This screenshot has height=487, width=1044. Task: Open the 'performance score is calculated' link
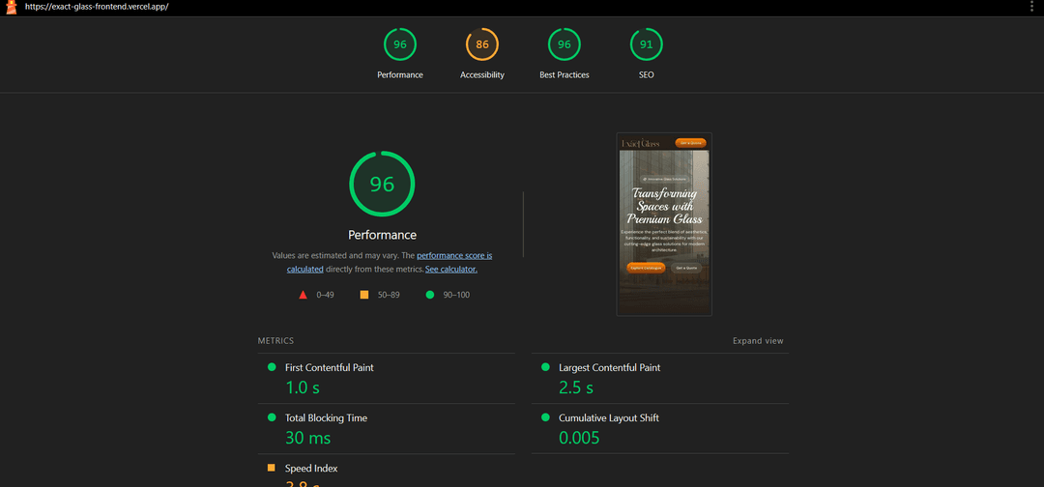[454, 255]
